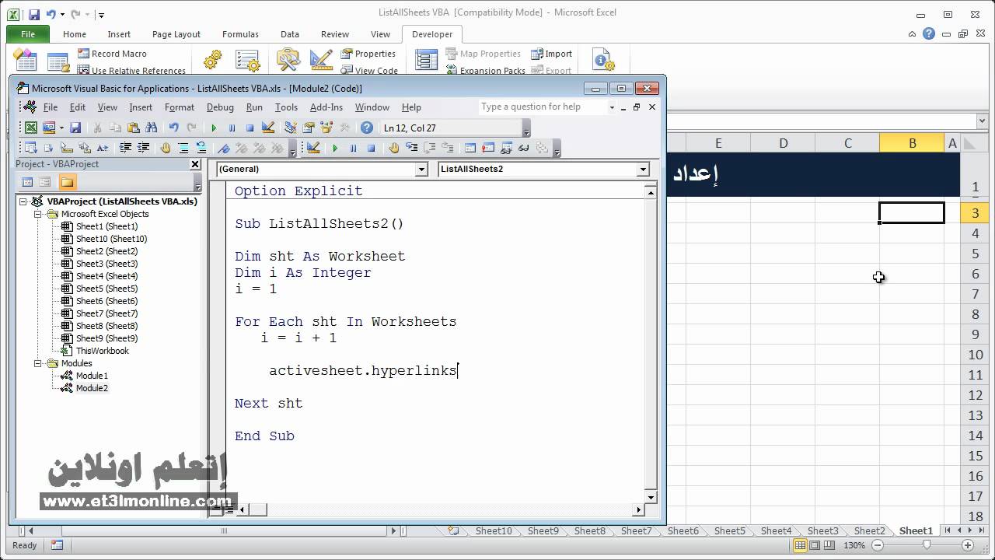
Task: Click the blue Undo arrow in VBA toolbar
Action: click(x=173, y=128)
